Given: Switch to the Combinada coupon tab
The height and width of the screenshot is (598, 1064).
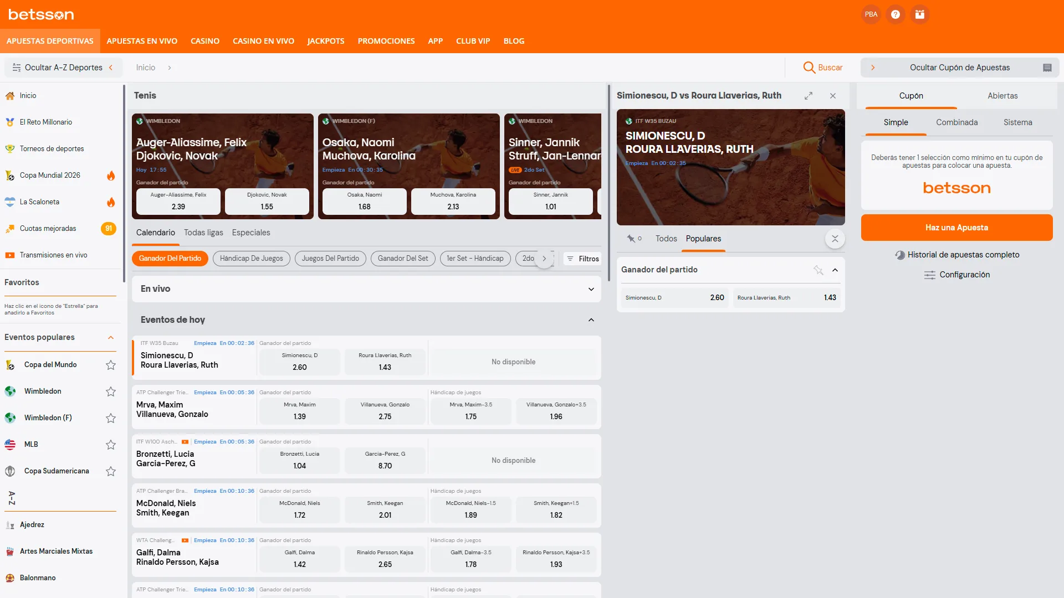Looking at the screenshot, I should click(x=956, y=122).
